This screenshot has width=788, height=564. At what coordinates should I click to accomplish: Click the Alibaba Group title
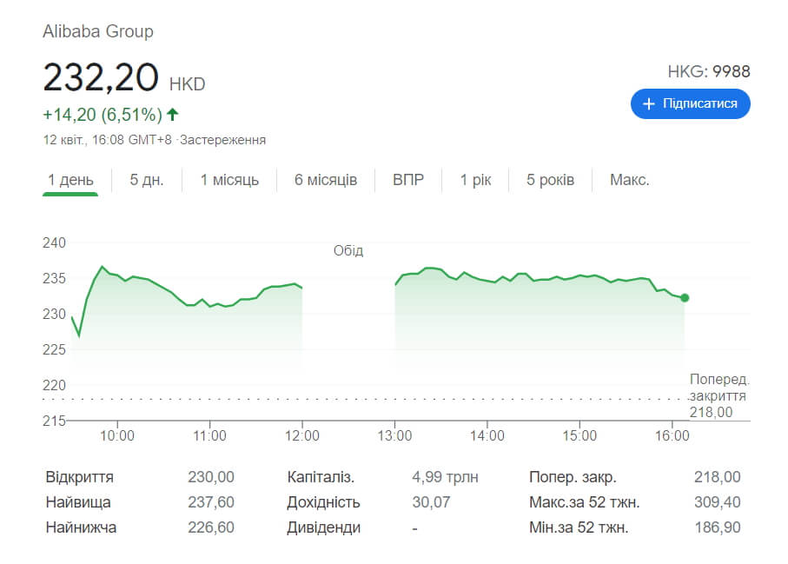coord(98,31)
